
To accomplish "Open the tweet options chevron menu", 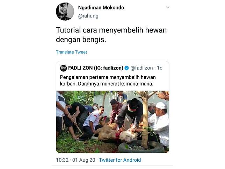I will click(167, 7).
